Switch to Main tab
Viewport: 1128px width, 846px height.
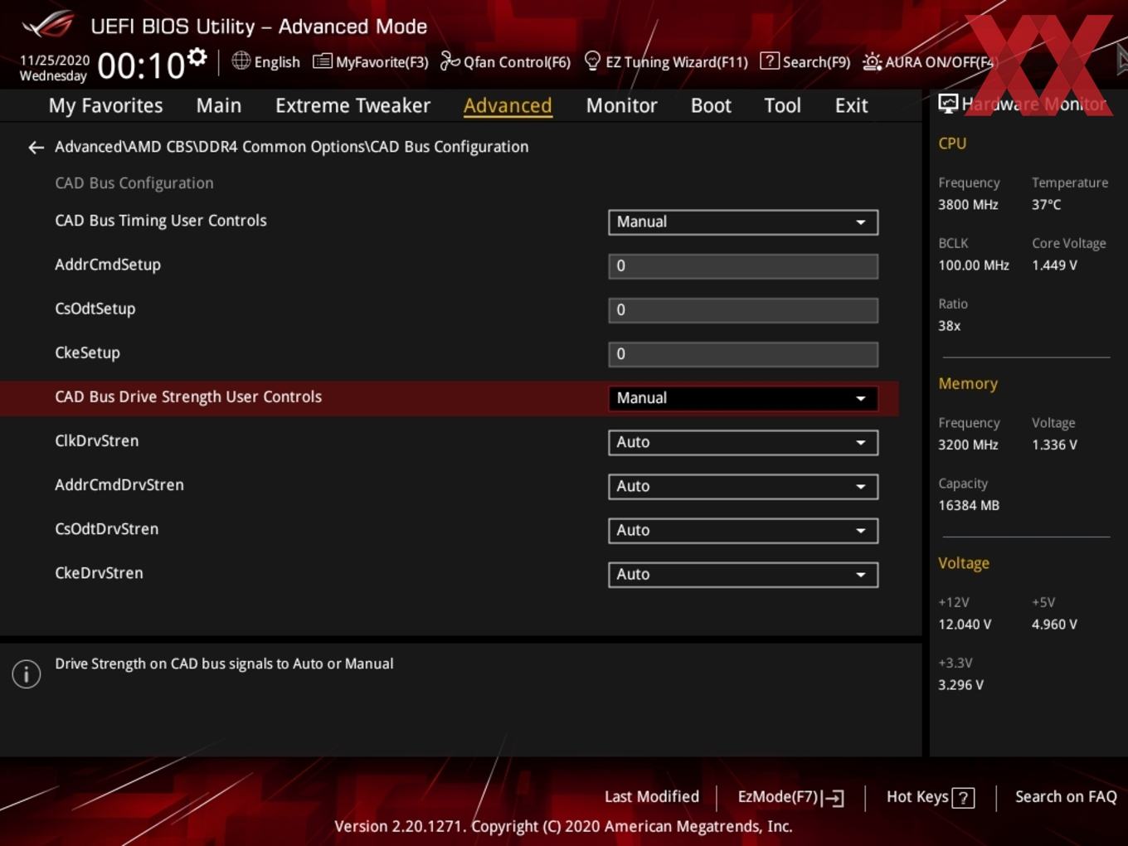click(x=219, y=105)
